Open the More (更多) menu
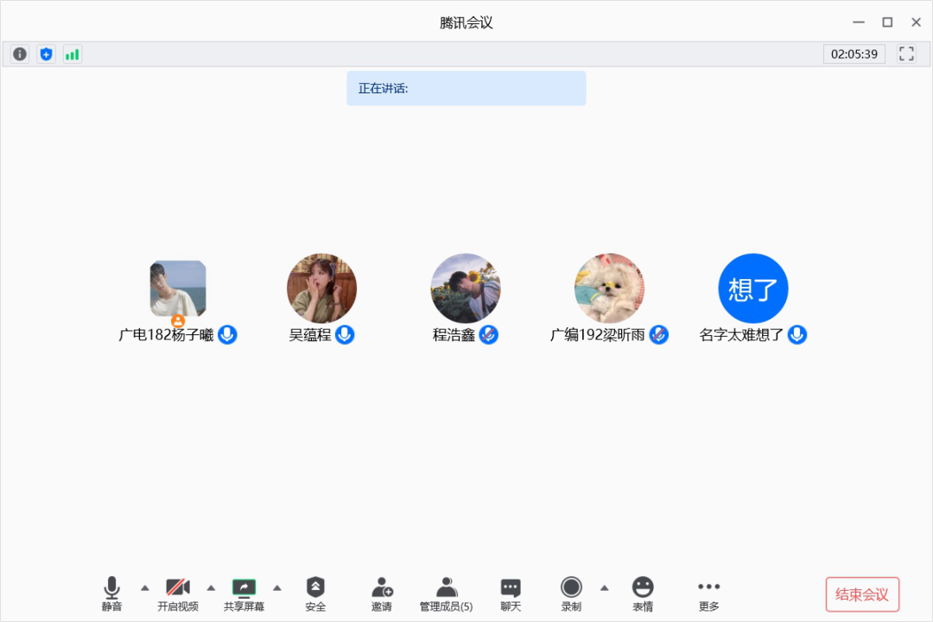Screen dimensions: 933x622 coord(708,593)
